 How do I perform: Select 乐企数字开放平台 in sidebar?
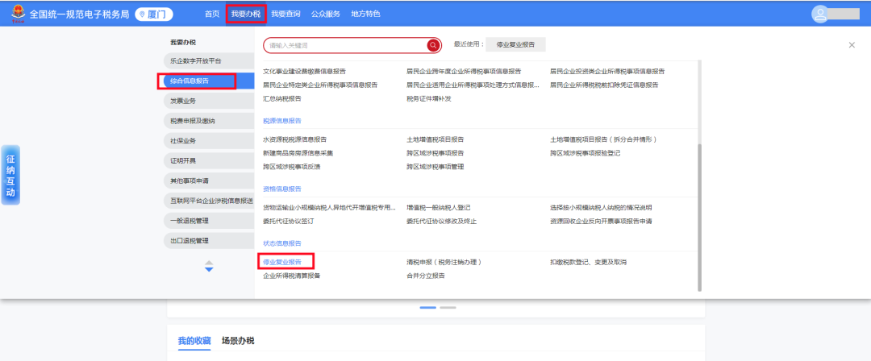(x=209, y=61)
